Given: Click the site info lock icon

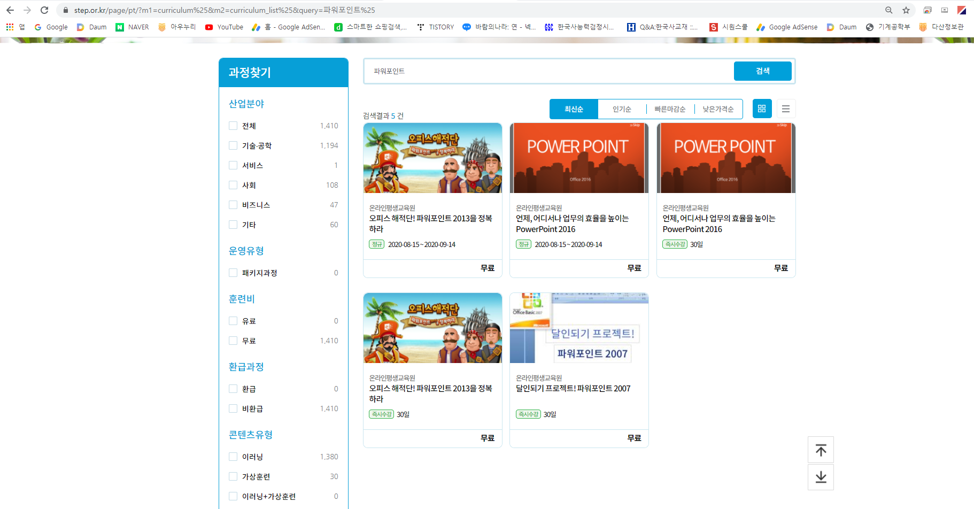Looking at the screenshot, I should pos(66,10).
